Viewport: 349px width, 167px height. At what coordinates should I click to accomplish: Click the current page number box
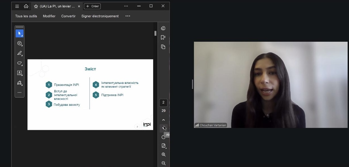point(163,103)
